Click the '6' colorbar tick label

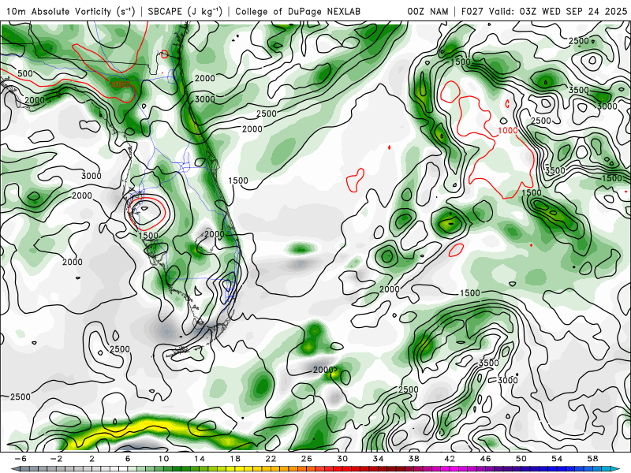(128, 459)
